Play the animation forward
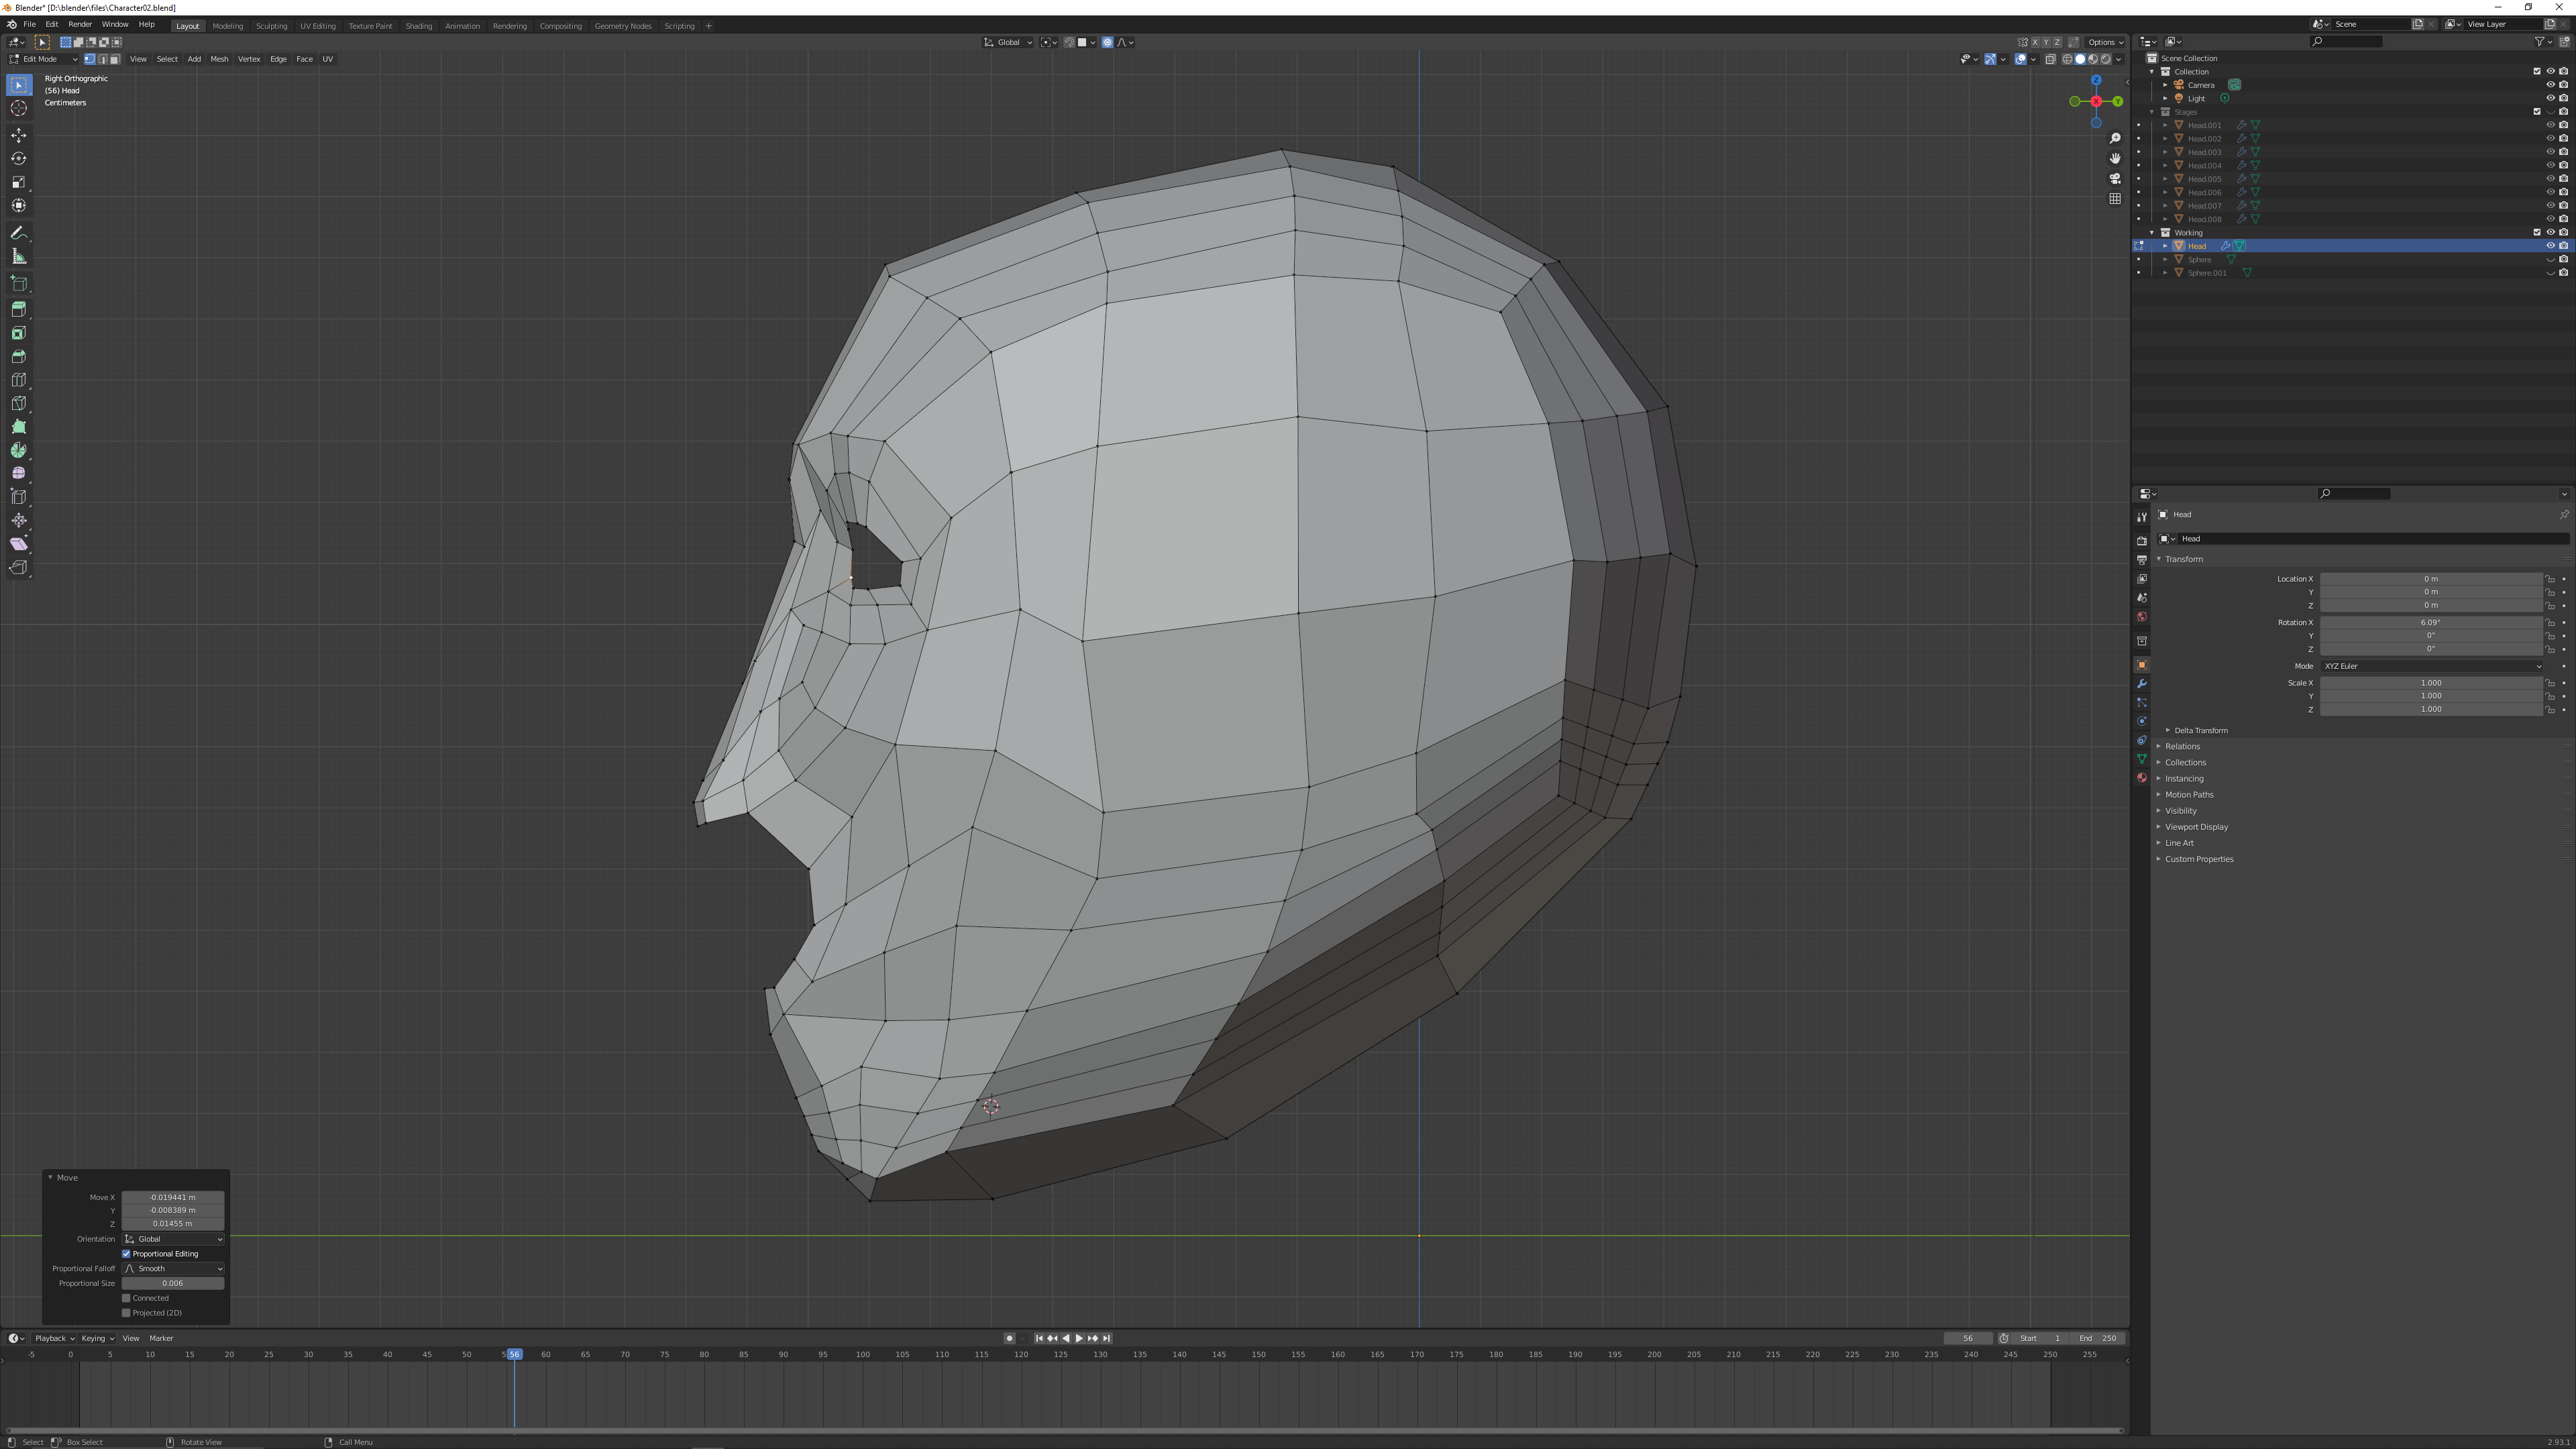Viewport: 2576px width, 1449px height. [x=1079, y=1338]
